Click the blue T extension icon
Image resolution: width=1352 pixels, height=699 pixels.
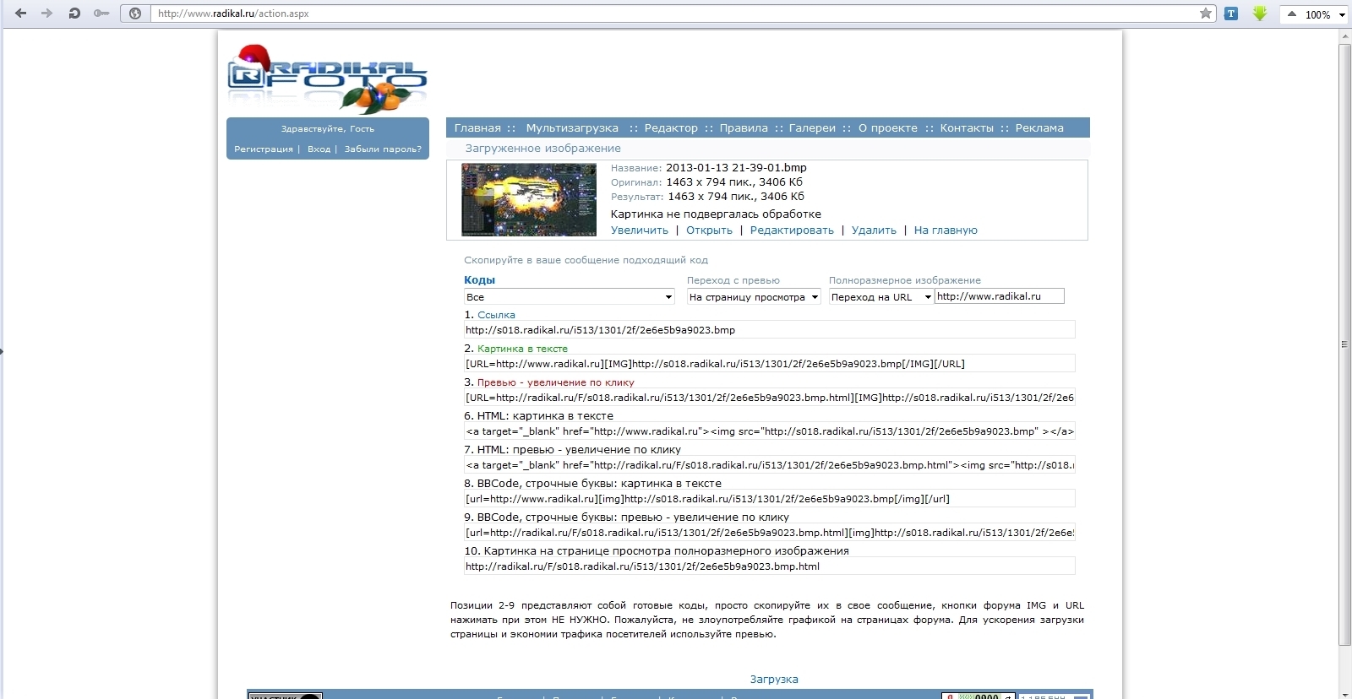point(1231,14)
